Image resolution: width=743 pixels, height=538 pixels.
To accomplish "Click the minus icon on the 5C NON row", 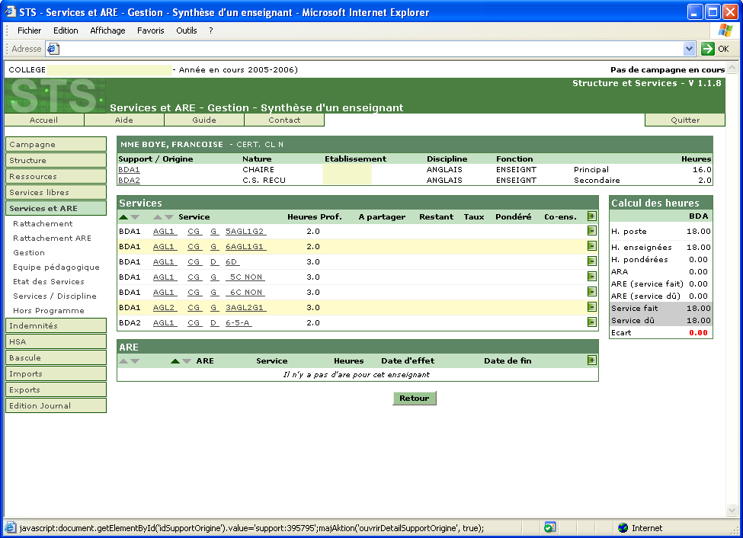I will [591, 277].
